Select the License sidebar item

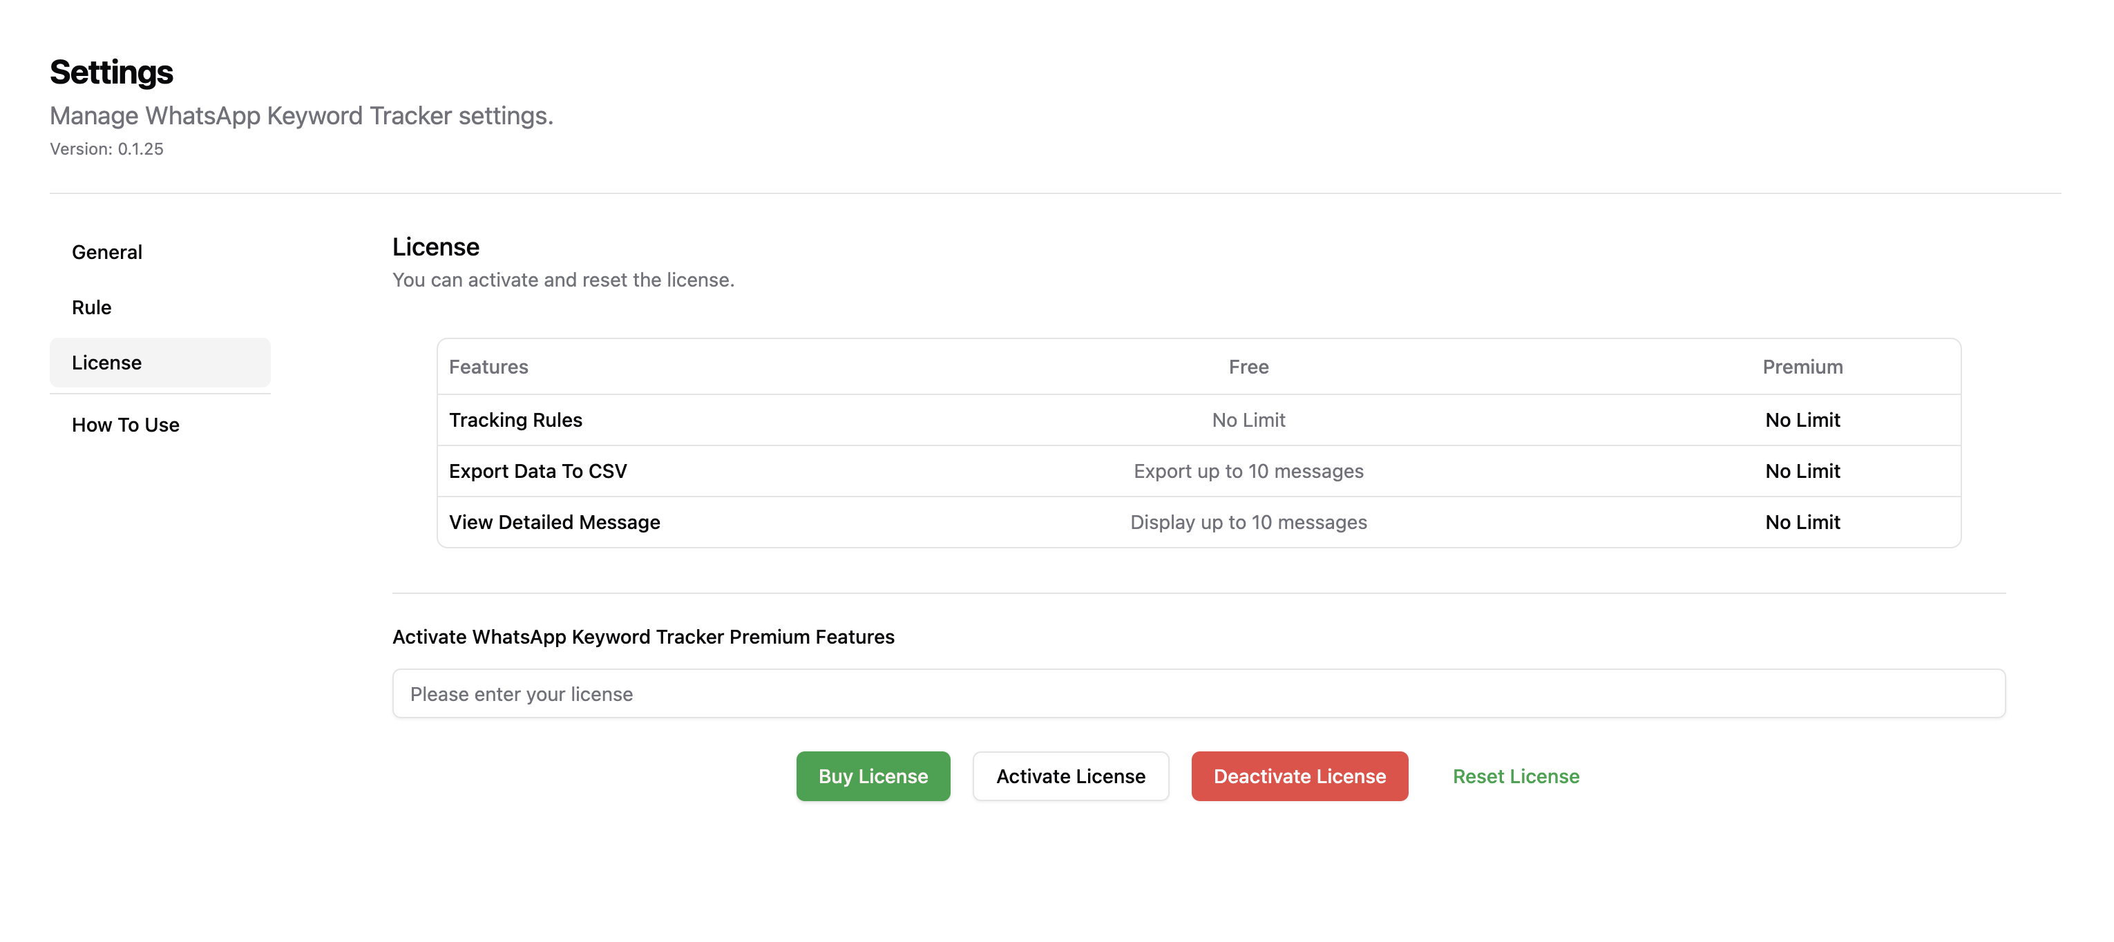(x=160, y=362)
